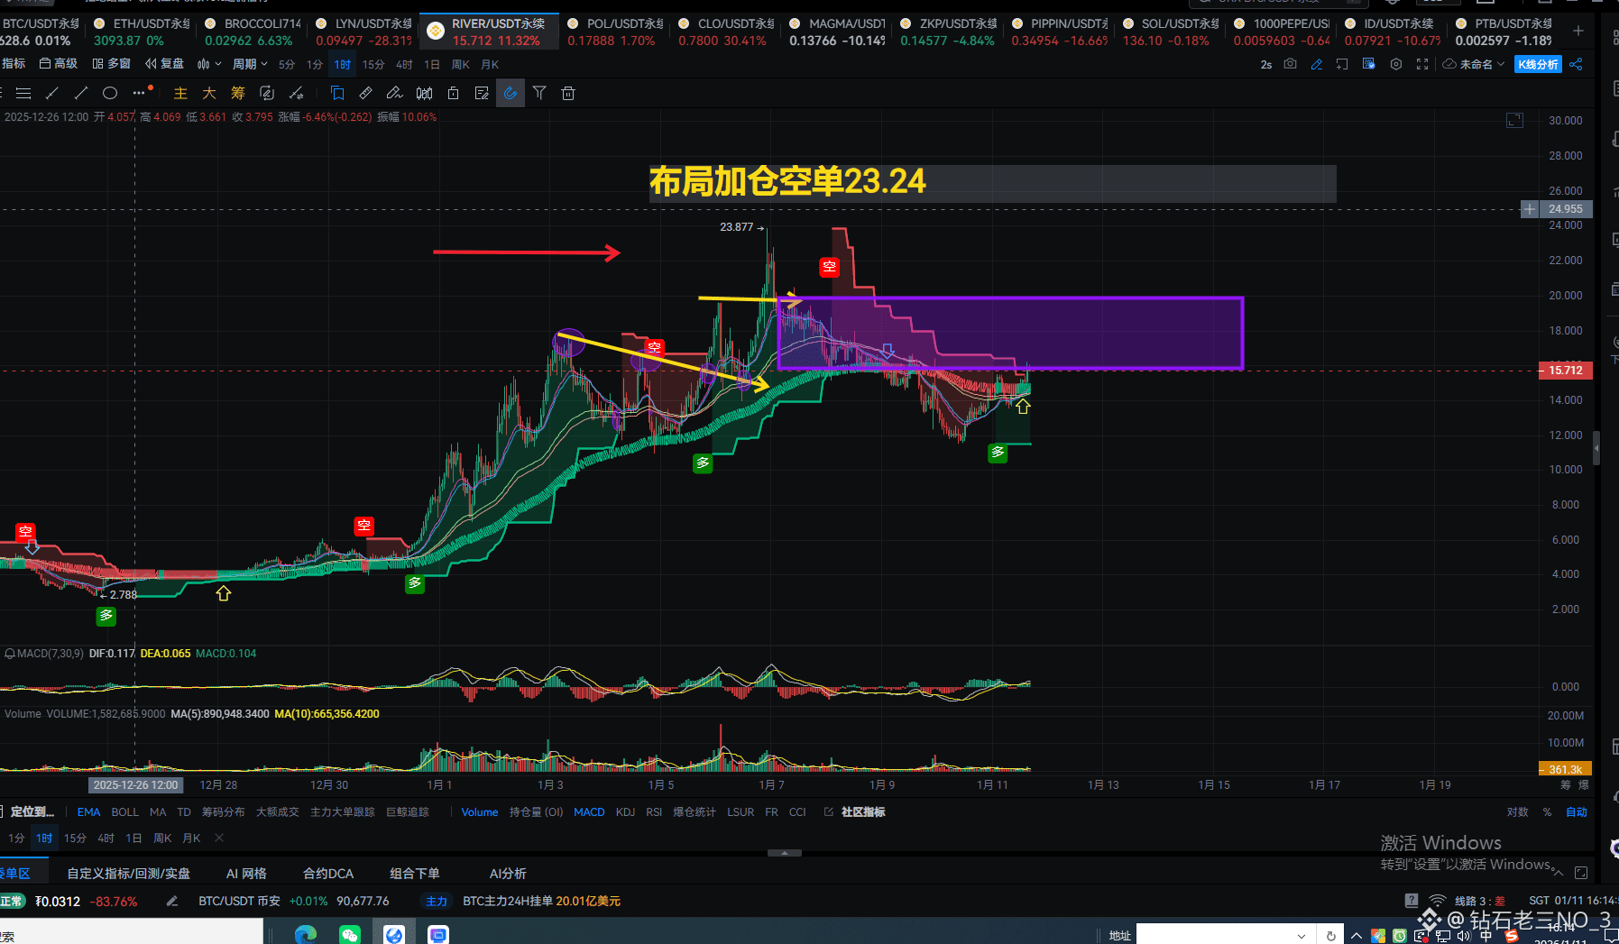Open chart settings via the gear icon
The height and width of the screenshot is (944, 1619).
(x=1396, y=64)
